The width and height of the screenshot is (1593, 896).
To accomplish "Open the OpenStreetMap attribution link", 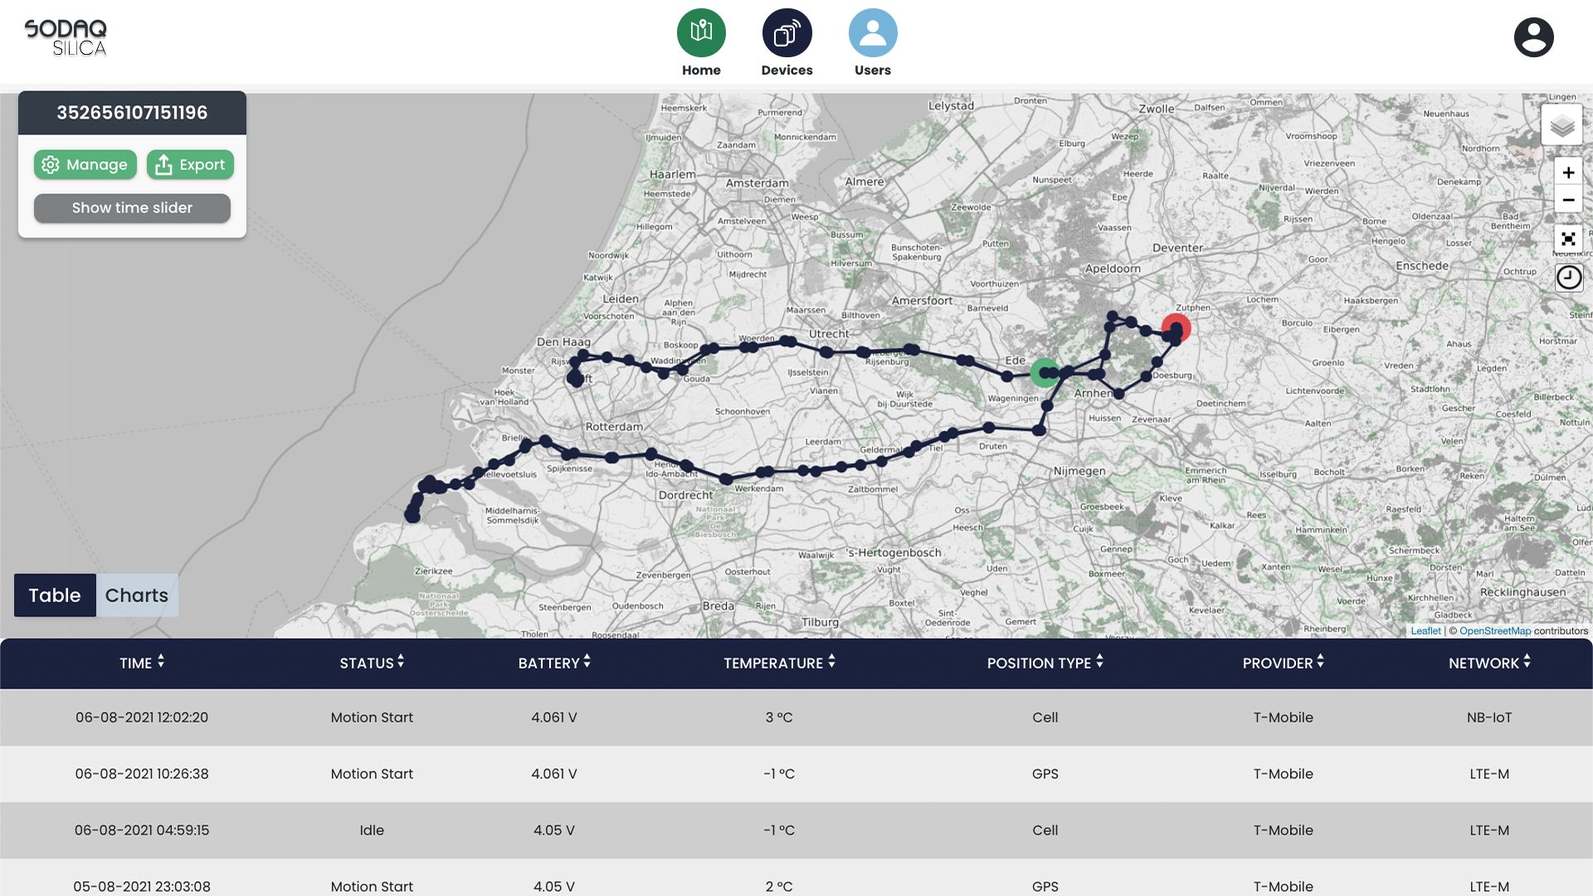I will (1494, 631).
